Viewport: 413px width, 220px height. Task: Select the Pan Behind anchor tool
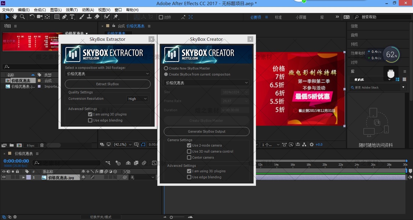[x=48, y=17]
